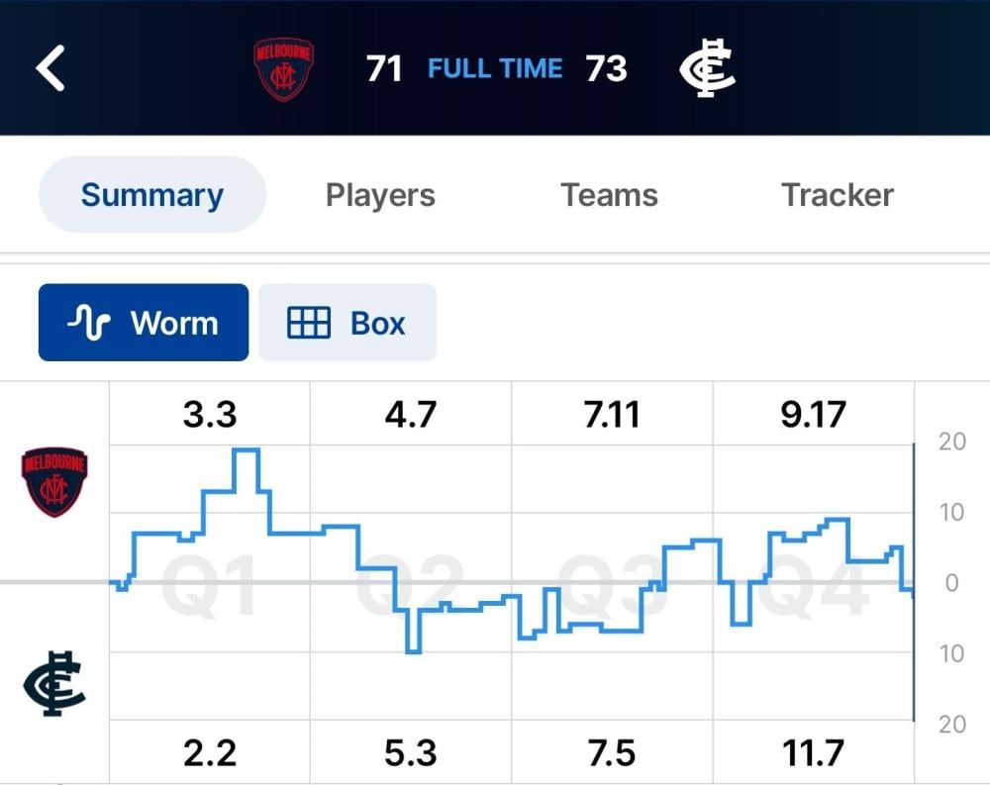This screenshot has width=990, height=785.
Task: Tap Carlton's score of 73
Action: coord(606,69)
